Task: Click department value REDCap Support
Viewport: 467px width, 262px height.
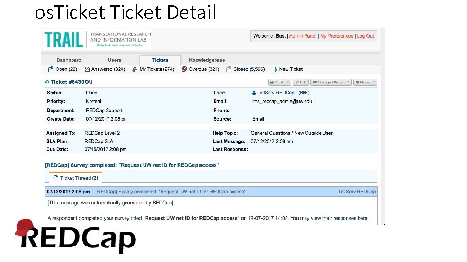Action: [104, 110]
